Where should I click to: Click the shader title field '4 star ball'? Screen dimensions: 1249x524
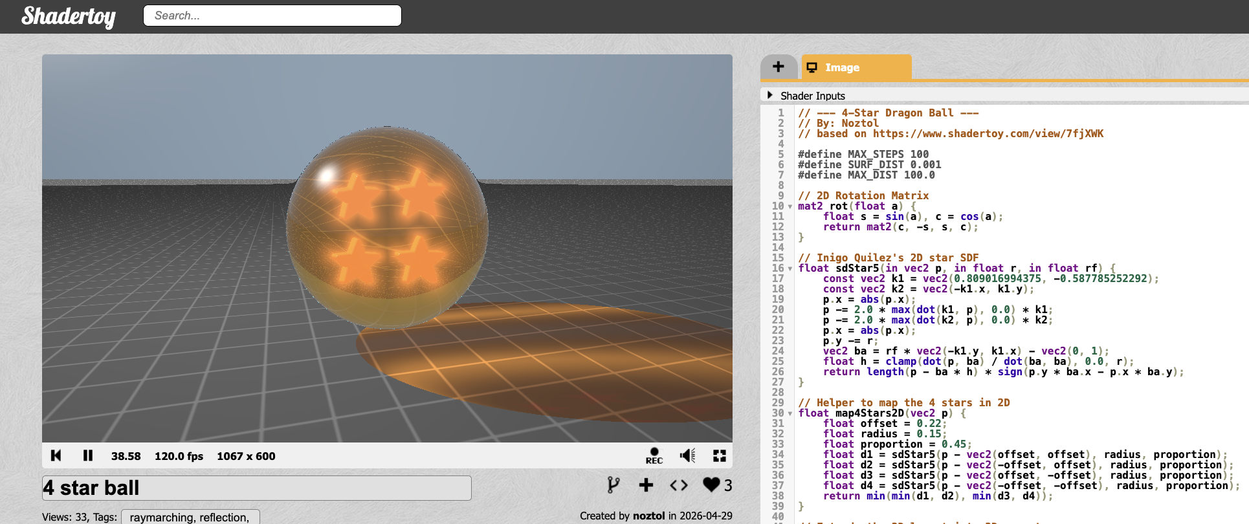[x=257, y=488]
